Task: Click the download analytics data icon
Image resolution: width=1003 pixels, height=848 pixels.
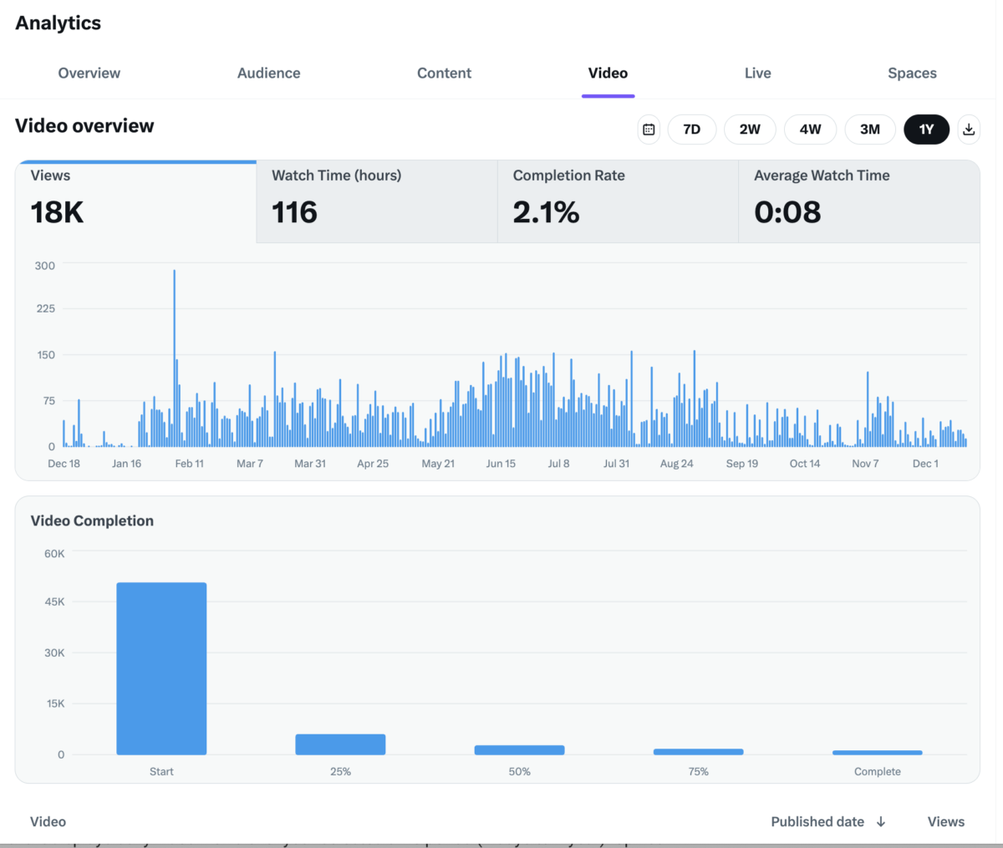Action: pos(969,129)
